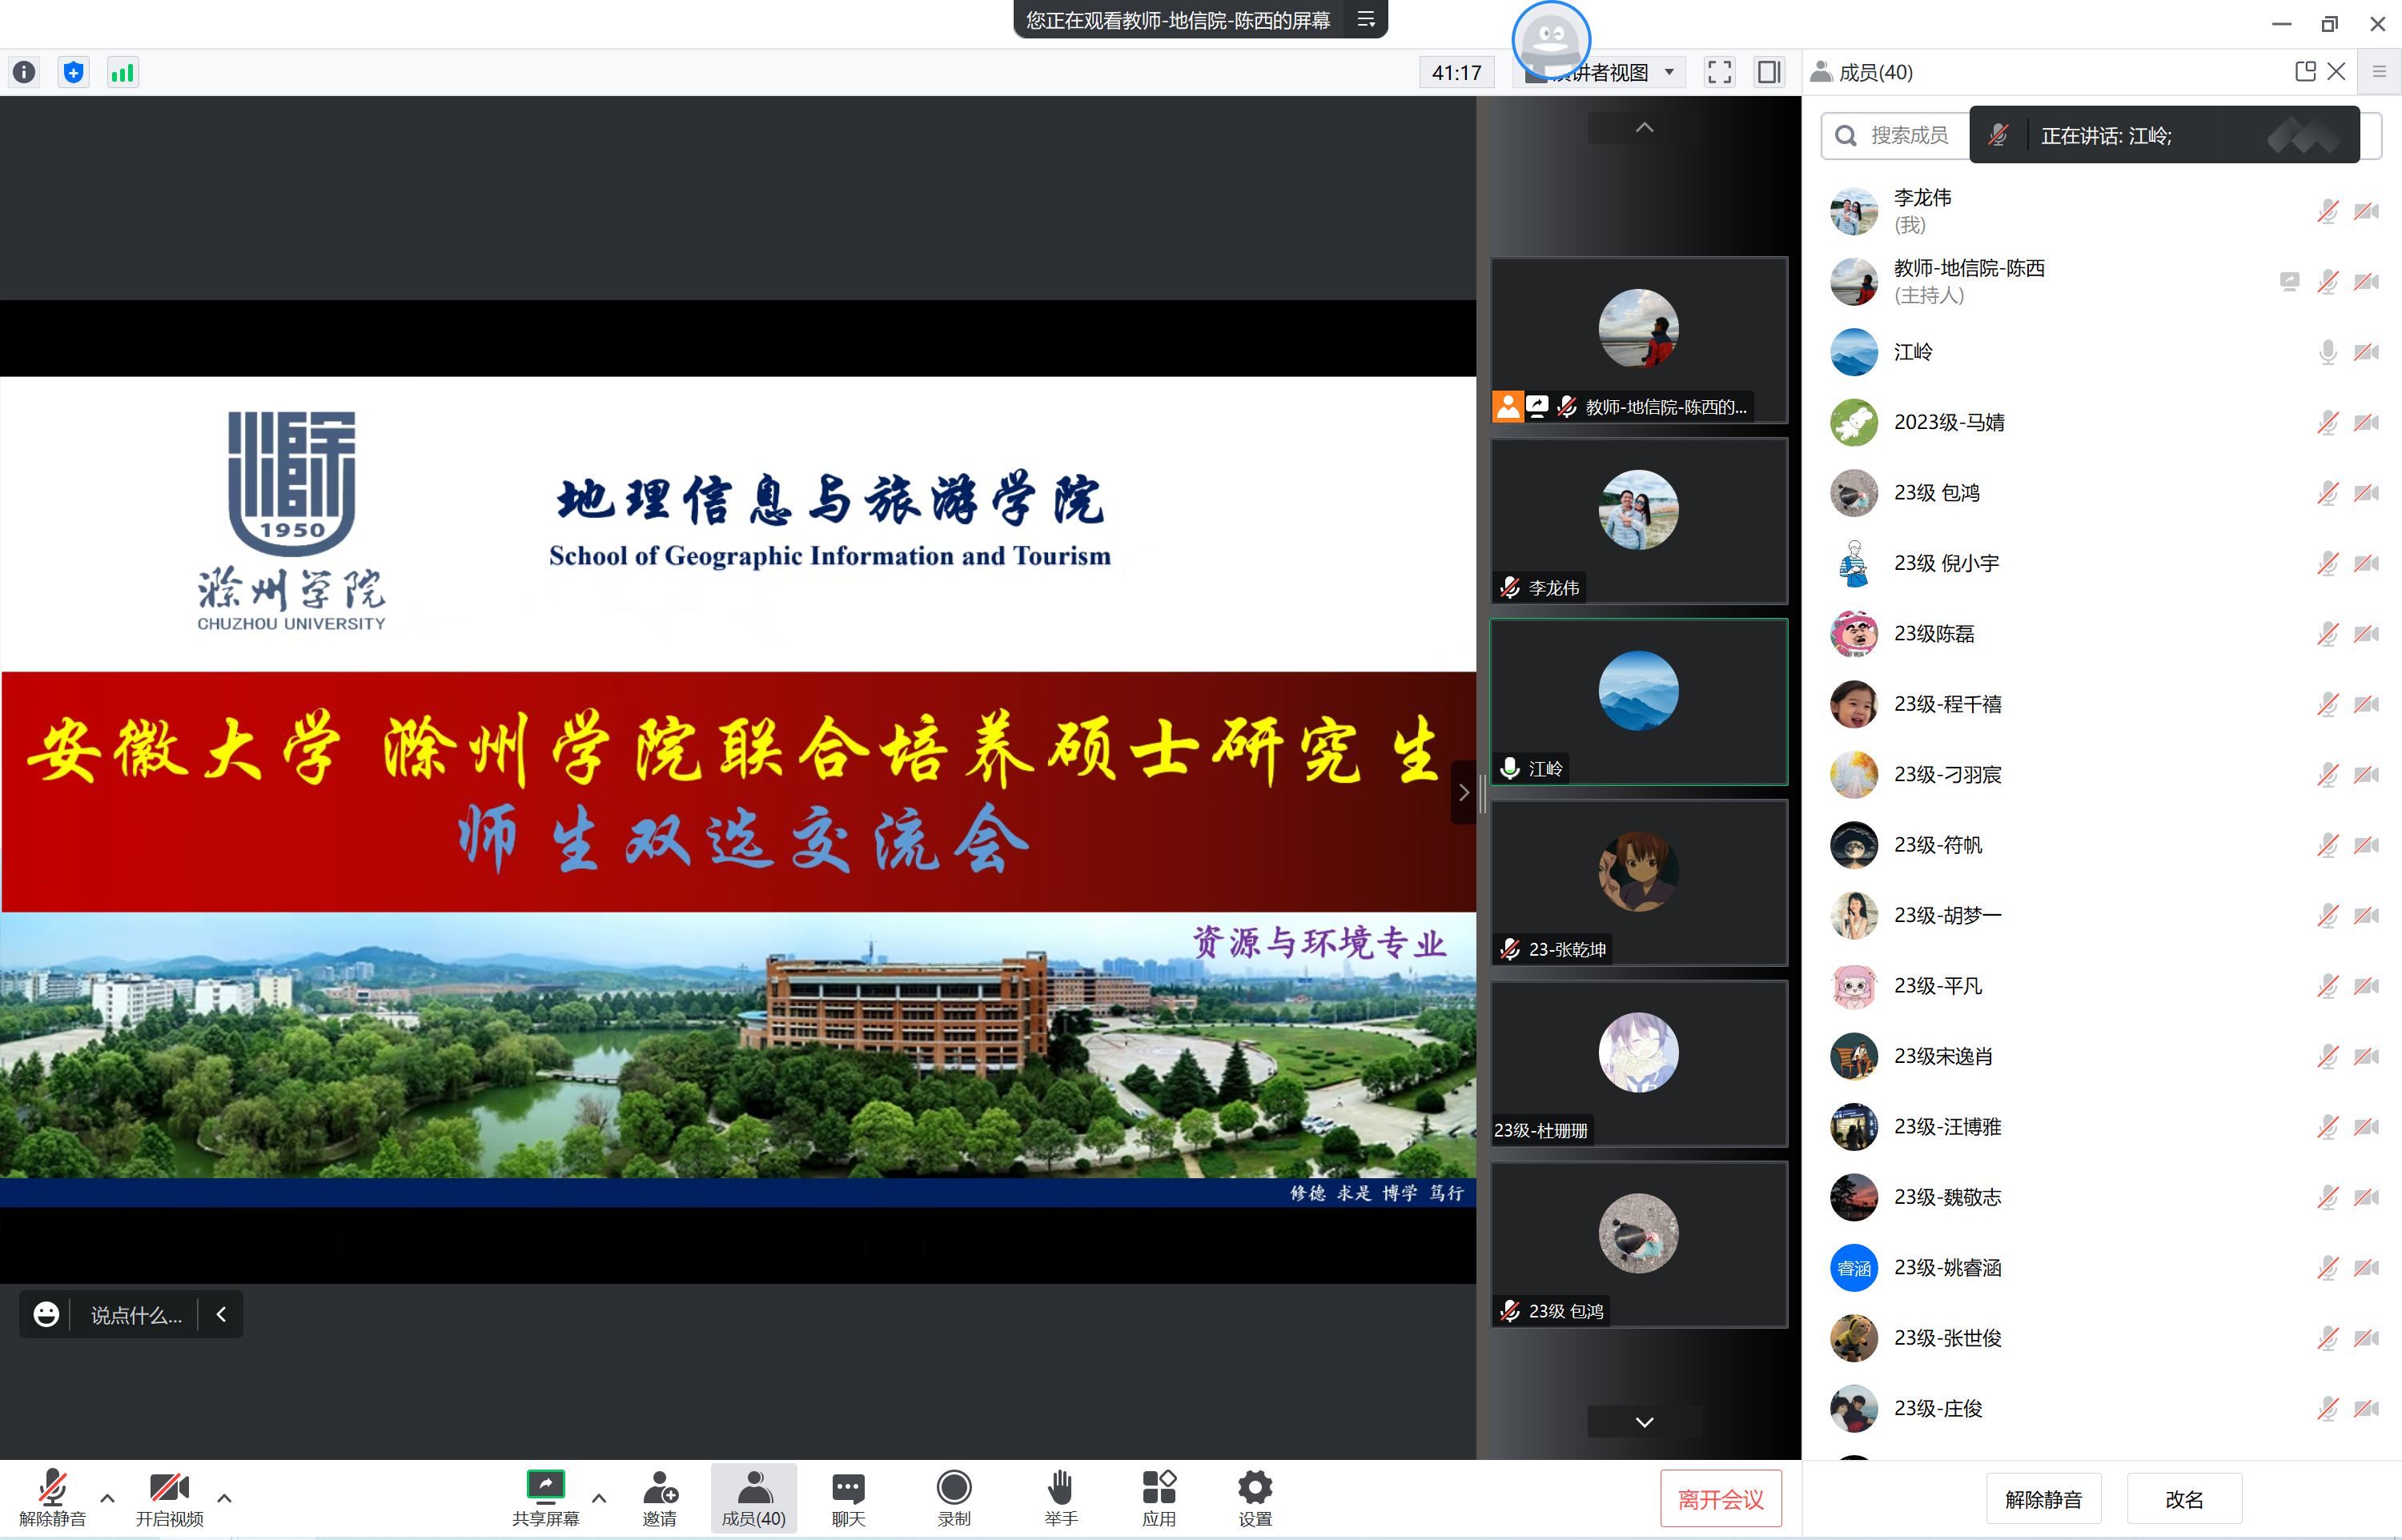
Task: Expand share options arrow next to 共享屏幕
Action: [599, 1498]
